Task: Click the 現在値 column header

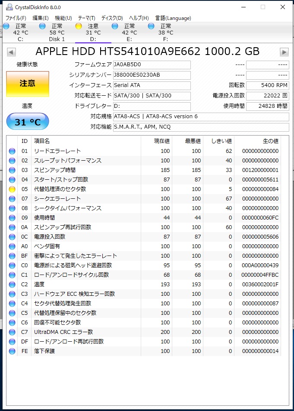Action: coord(162,141)
